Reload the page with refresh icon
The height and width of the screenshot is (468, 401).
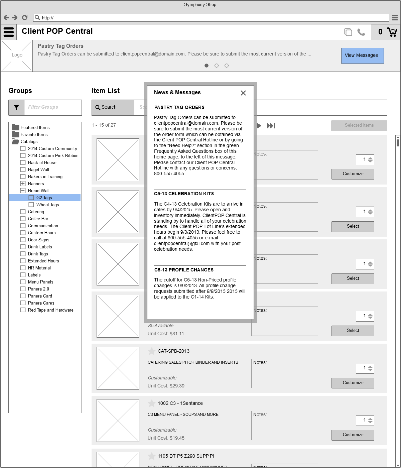25,17
